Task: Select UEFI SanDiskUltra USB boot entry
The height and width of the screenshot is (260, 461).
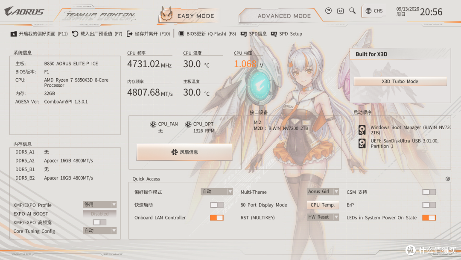Action: coord(399,143)
